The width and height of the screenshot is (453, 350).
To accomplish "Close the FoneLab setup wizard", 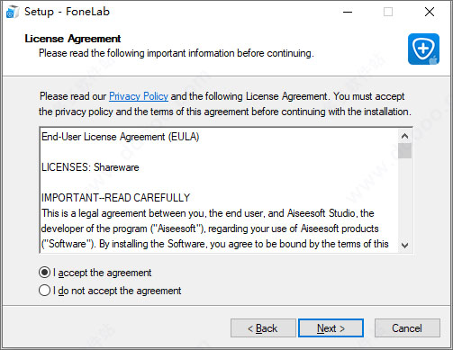I will 430,12.
